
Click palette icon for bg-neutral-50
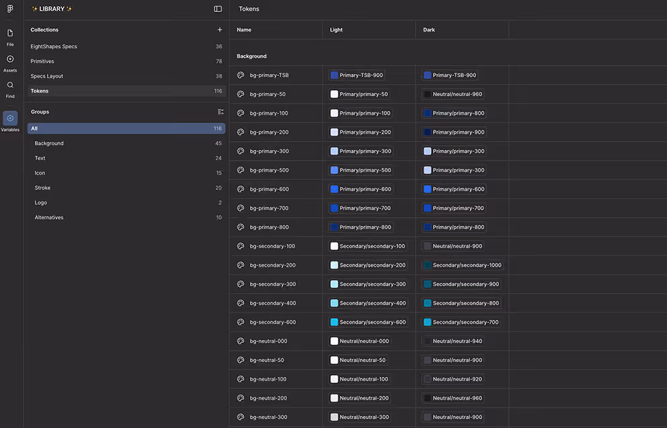pyautogui.click(x=241, y=360)
